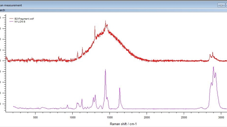The image size is (227, 127).
Task: Click the Raman shift / cm-1 axis title
Action: click(123, 124)
